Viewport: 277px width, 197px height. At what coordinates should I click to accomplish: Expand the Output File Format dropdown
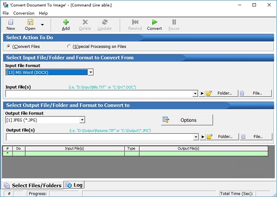[x=82, y=120]
